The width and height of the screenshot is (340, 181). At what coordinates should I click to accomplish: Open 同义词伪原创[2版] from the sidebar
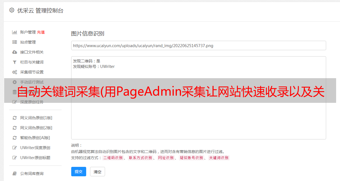pyautogui.click(x=36, y=128)
